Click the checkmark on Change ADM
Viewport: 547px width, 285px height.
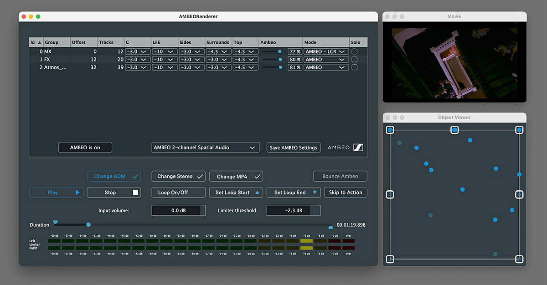click(x=135, y=176)
